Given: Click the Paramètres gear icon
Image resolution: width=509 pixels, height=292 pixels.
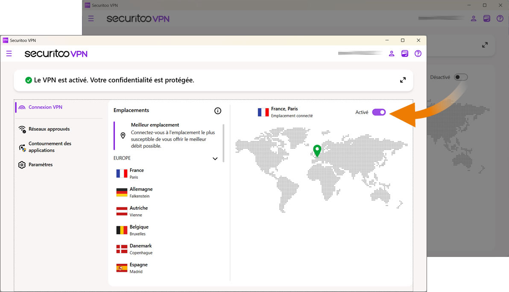Looking at the screenshot, I should point(22,165).
